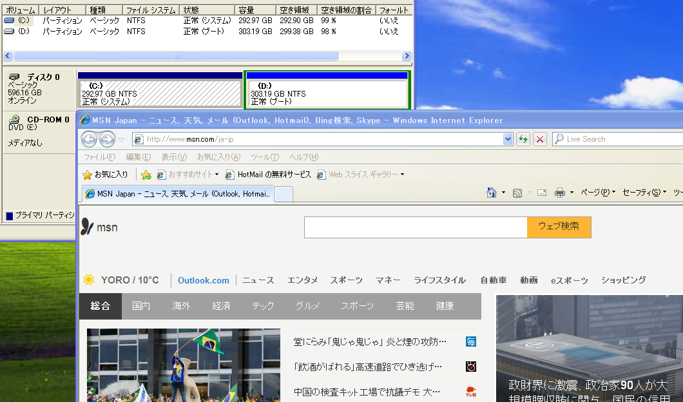This screenshot has height=402, width=683.
Task: Expand the address bar history dropdown
Action: [508, 139]
